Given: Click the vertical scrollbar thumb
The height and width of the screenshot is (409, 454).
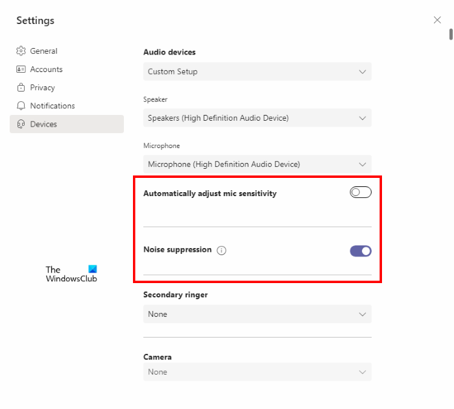Looking at the screenshot, I should click(451, 34).
